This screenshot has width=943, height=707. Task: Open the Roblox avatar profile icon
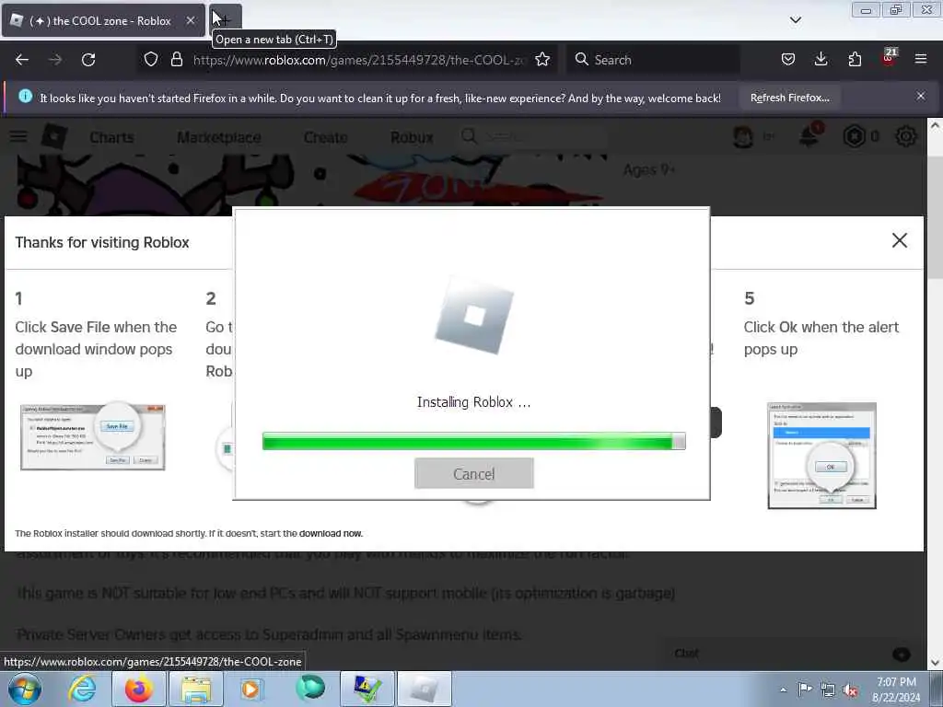point(743,137)
